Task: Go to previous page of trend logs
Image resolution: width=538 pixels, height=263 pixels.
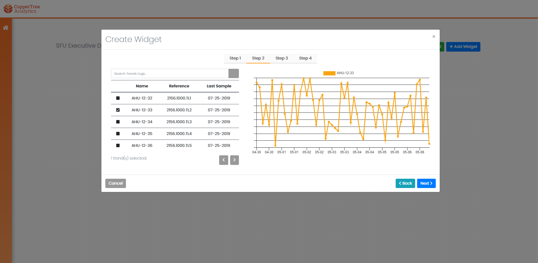Action: click(224, 160)
